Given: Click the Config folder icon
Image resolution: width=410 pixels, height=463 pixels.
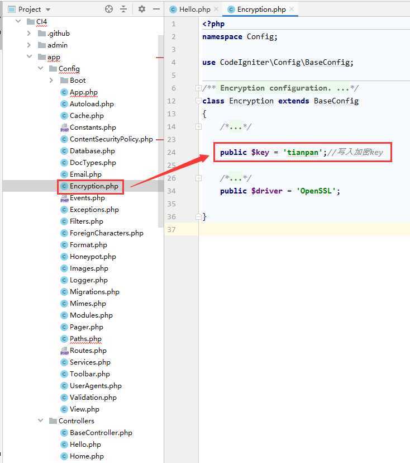Looking at the screenshot, I should click(53, 69).
